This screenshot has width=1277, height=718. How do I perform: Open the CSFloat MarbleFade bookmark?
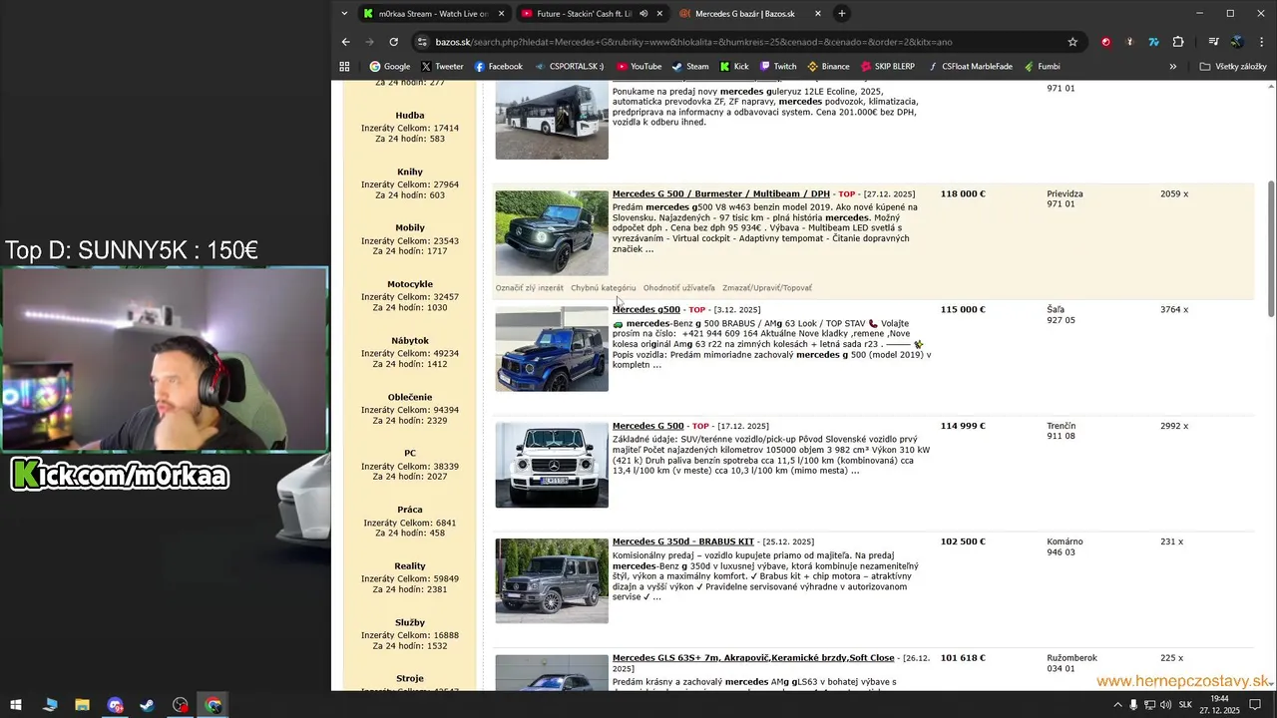coord(969,67)
